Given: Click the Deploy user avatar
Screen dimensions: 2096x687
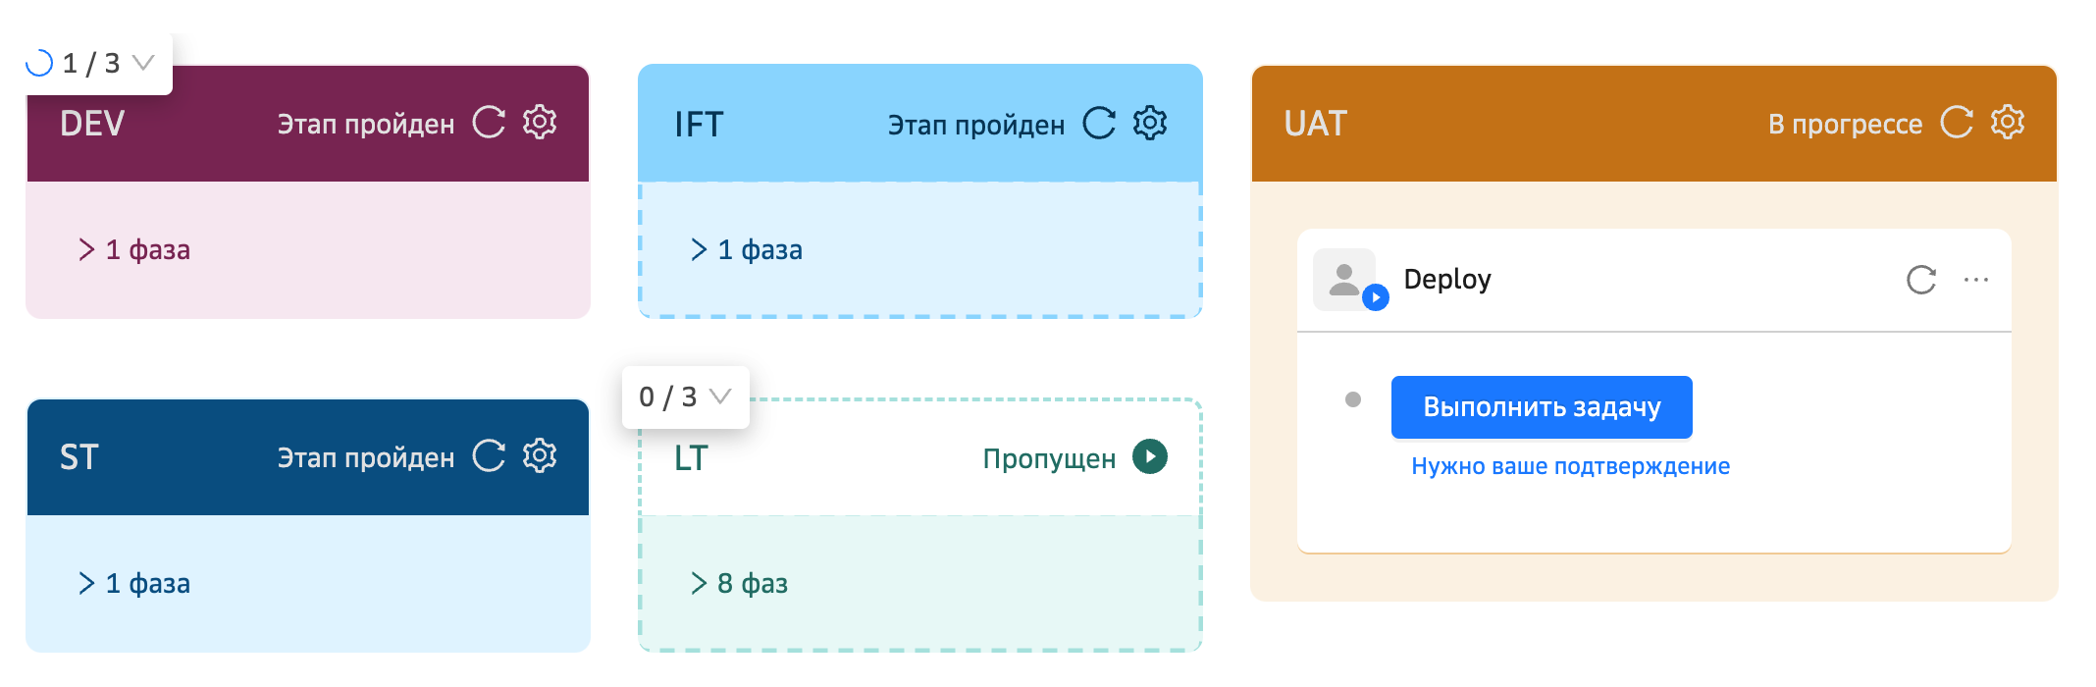Looking at the screenshot, I should pos(1344,280).
